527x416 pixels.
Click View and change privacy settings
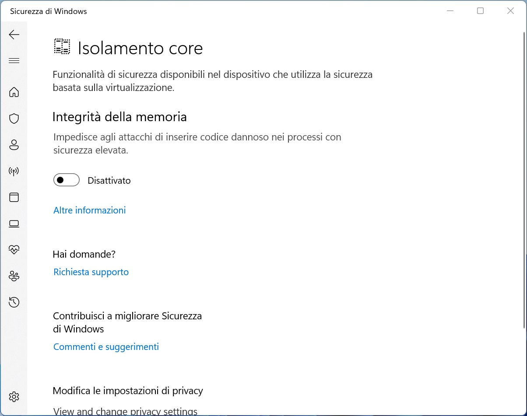[x=125, y=411]
